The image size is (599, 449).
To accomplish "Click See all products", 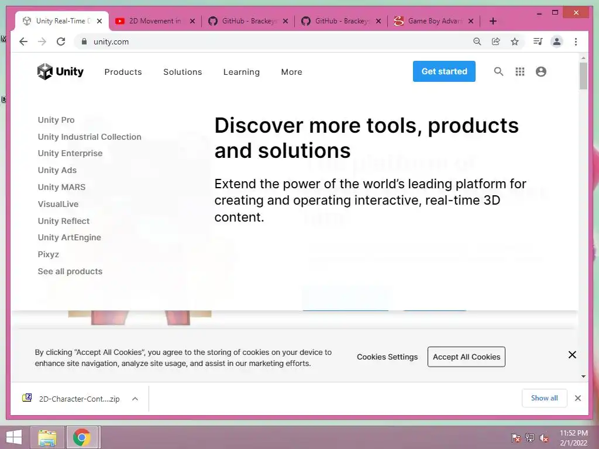I will coord(70,271).
